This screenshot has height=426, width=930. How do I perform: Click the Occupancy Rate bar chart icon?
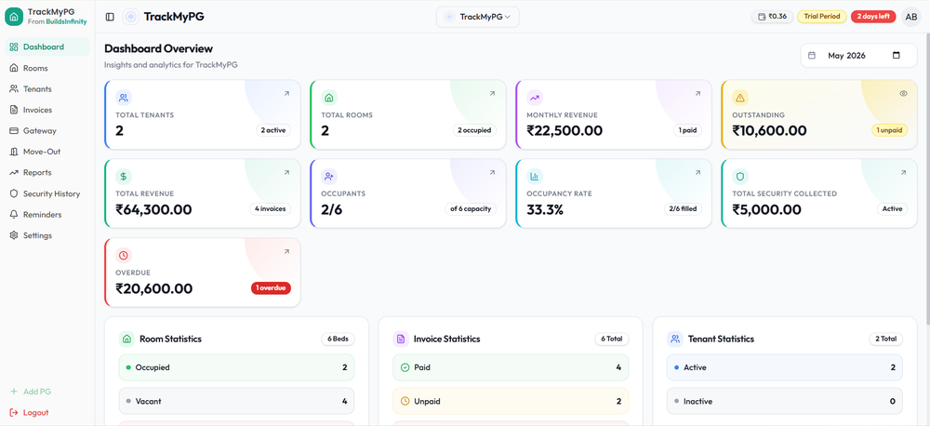pyautogui.click(x=535, y=176)
